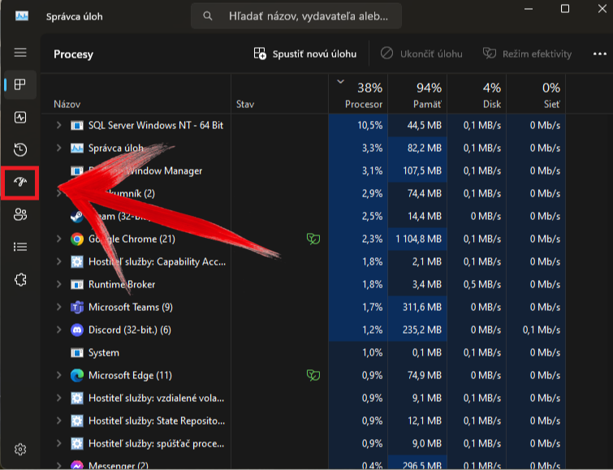Maximize the Task Manager window
The width and height of the screenshot is (613, 470).
coord(565,9)
